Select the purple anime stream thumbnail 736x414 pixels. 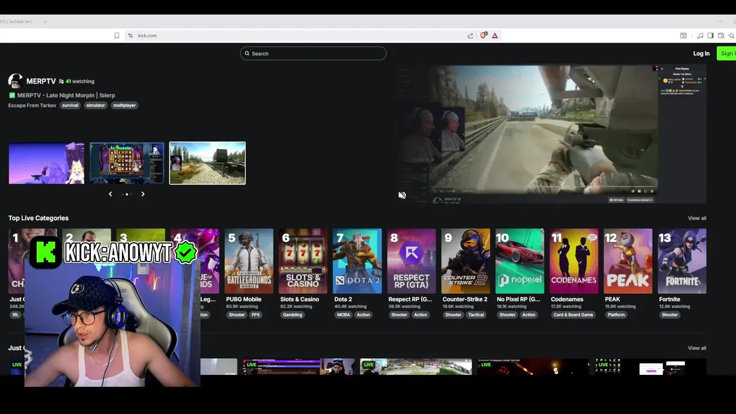tap(47, 163)
